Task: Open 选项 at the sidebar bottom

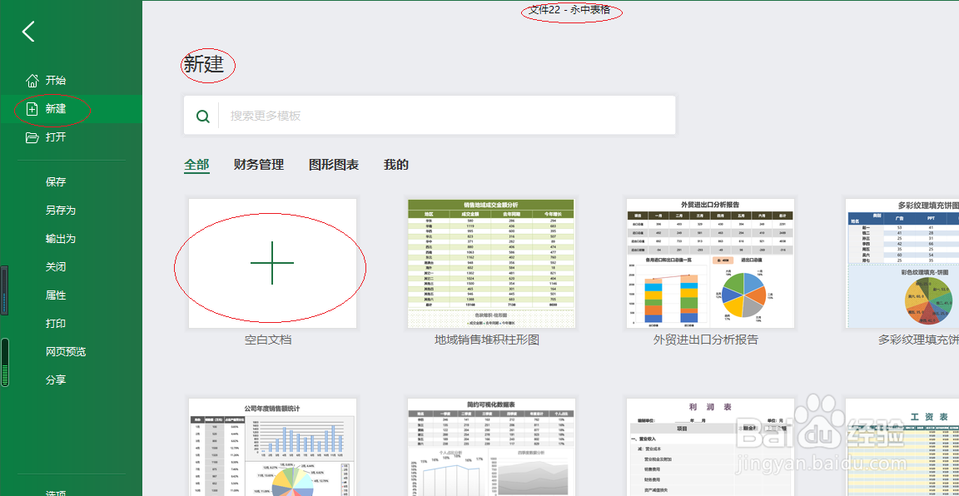Action: click(x=56, y=492)
